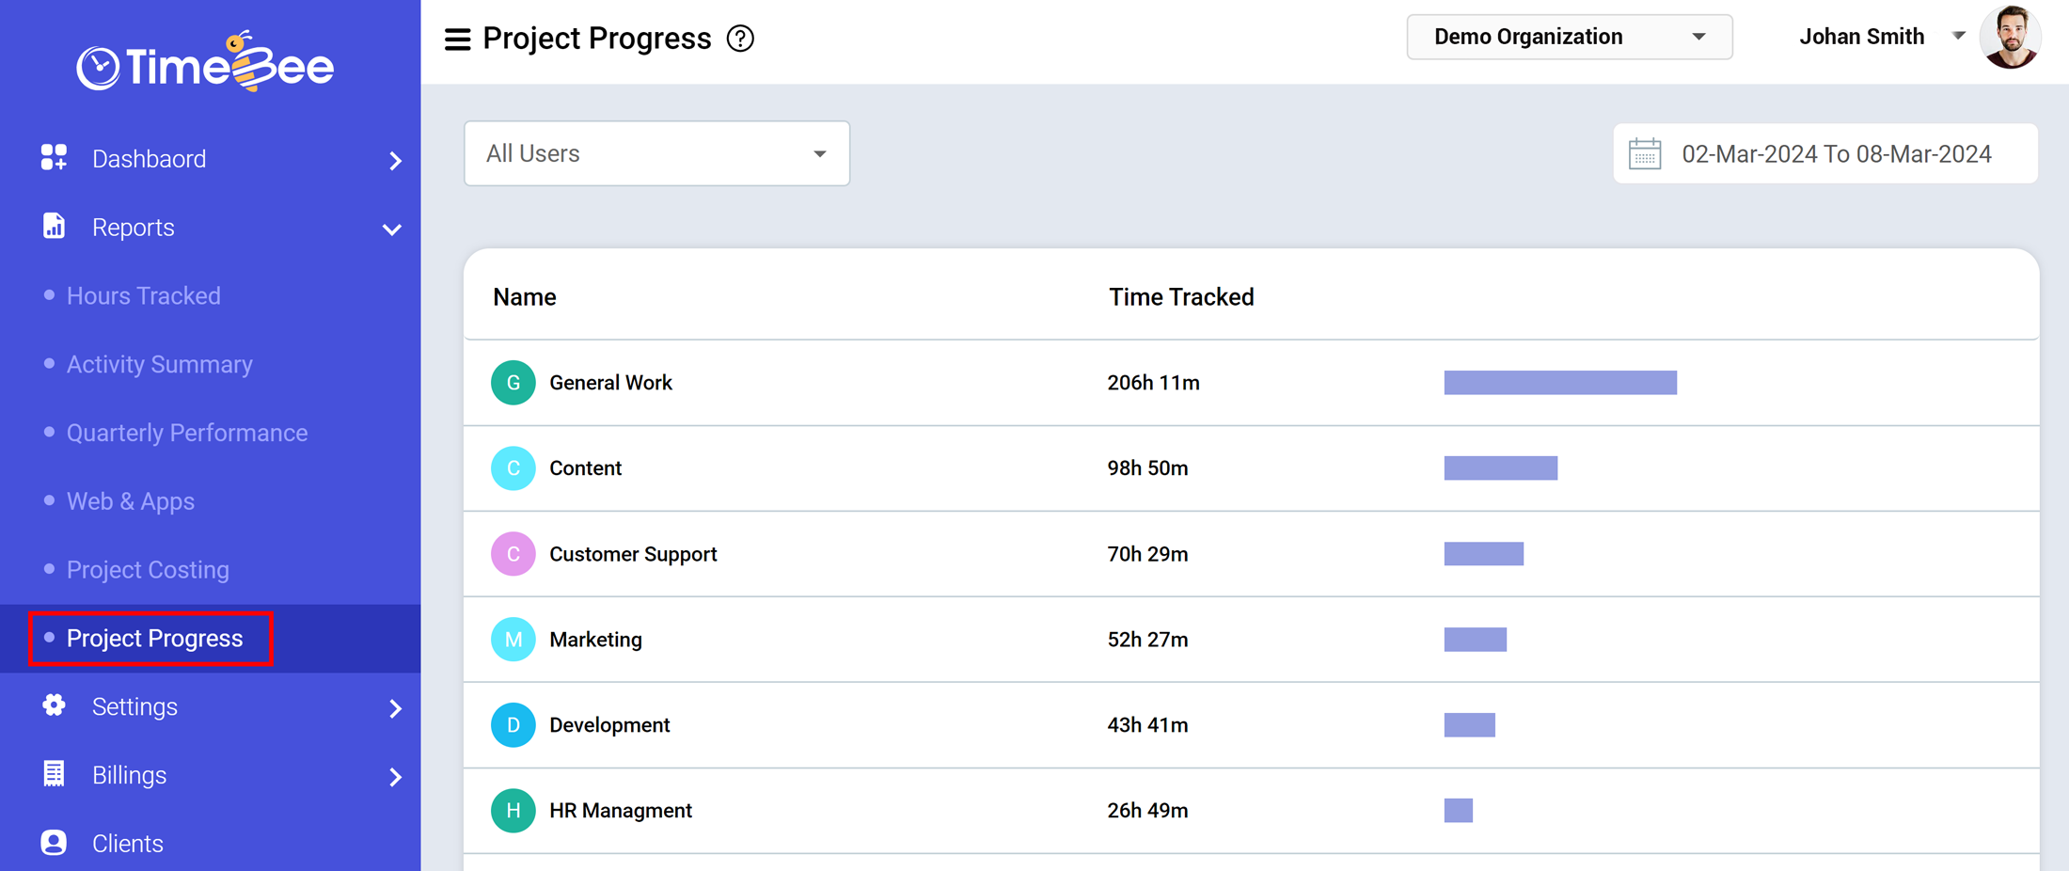Click the Johan Smith profile picture
This screenshot has width=2069, height=871.
2012,38
